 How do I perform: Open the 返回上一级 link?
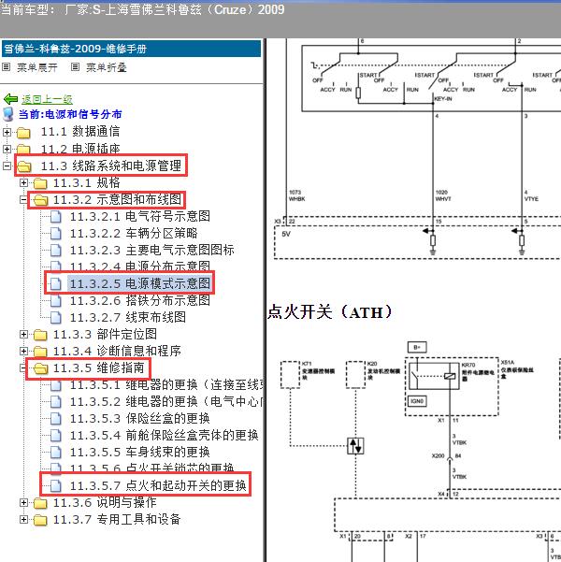pyautogui.click(x=47, y=99)
